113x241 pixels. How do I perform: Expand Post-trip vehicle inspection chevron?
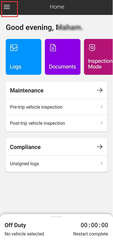pos(102,123)
